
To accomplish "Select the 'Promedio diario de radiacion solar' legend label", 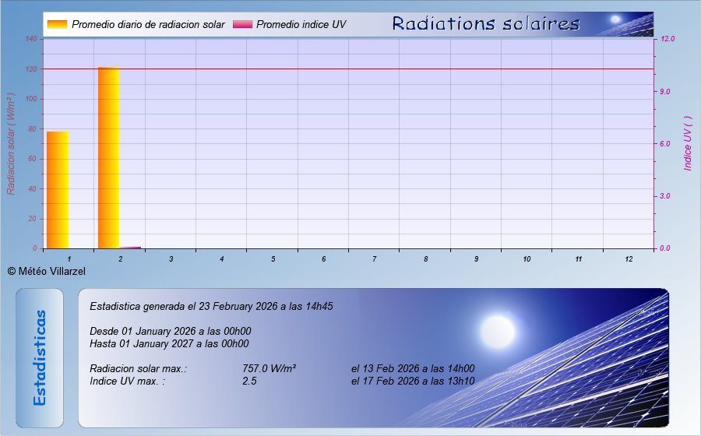I will coord(148,25).
